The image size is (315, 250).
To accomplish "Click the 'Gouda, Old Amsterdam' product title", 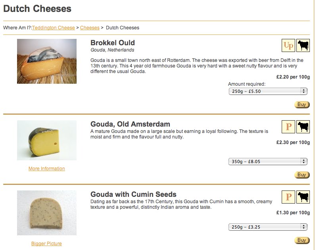I will tap(130, 124).
